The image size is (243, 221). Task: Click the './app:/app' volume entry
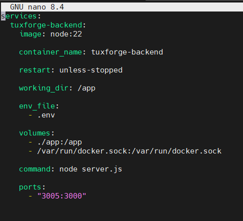coord(59,142)
